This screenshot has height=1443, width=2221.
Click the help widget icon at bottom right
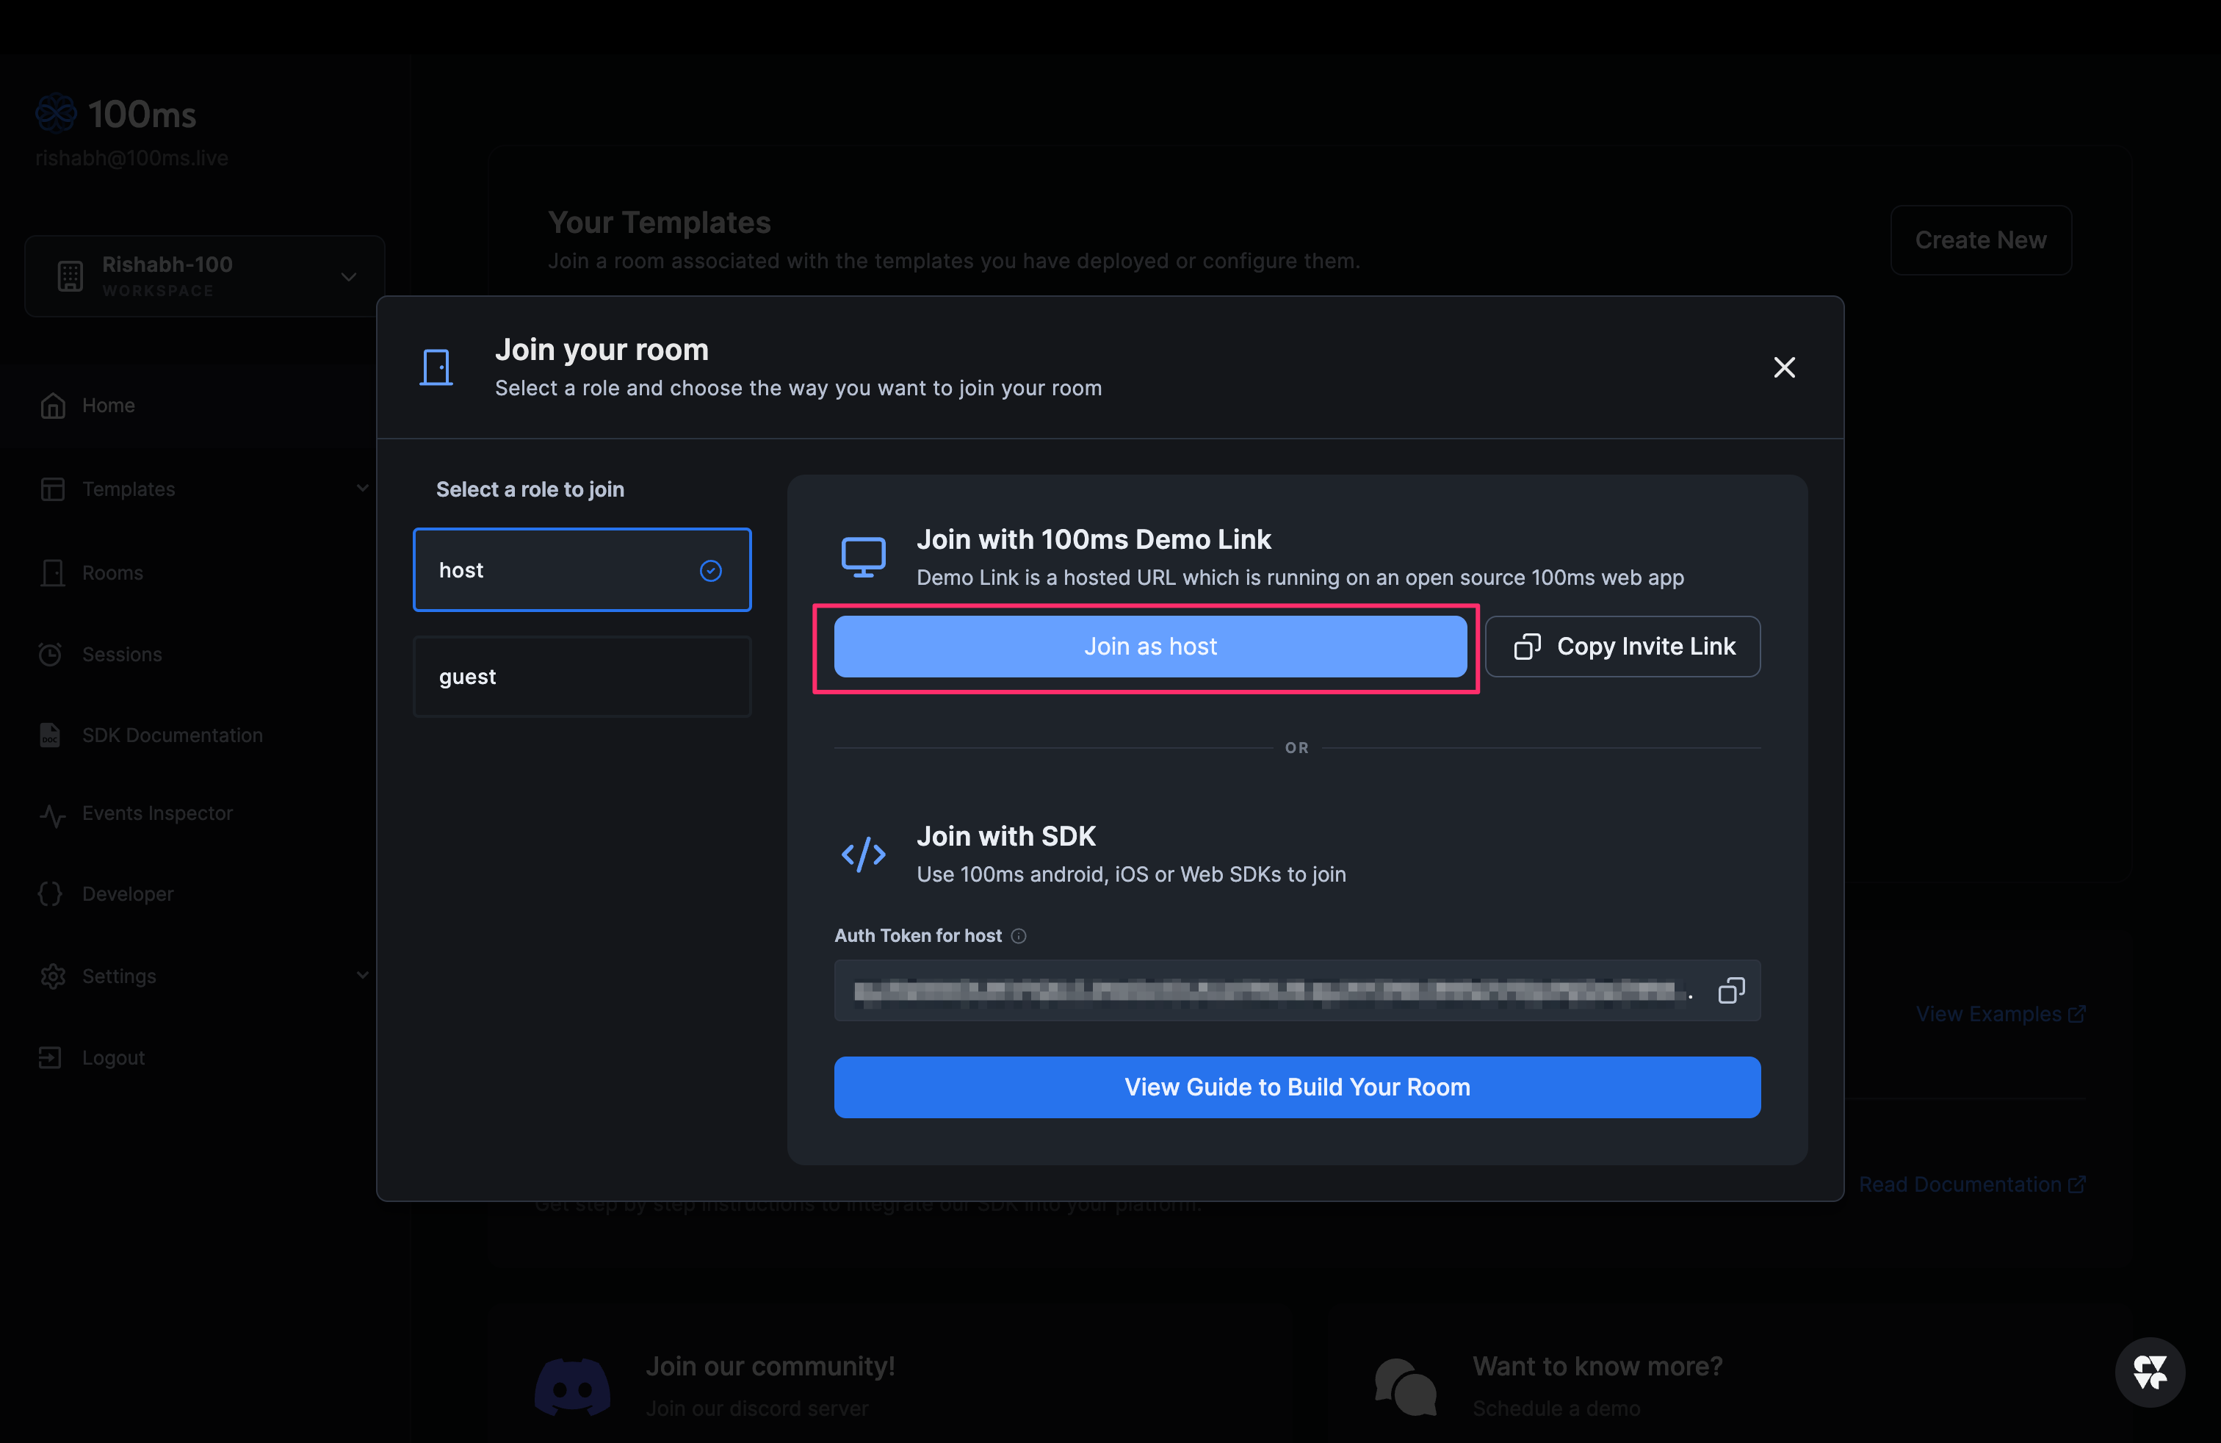pos(2149,1372)
